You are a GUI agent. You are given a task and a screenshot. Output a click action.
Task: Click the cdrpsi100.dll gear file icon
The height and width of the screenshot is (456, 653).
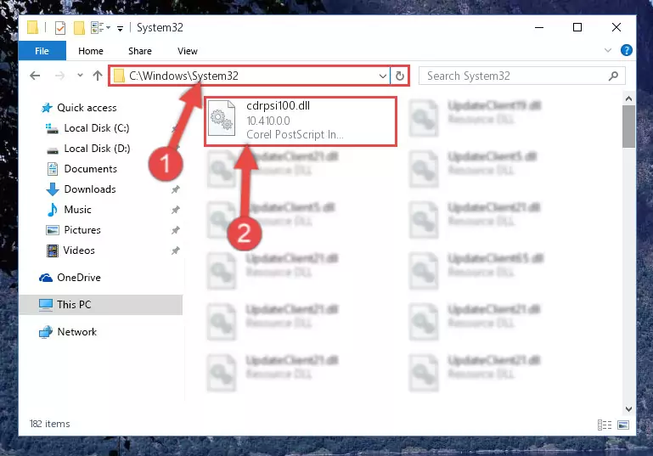click(222, 118)
